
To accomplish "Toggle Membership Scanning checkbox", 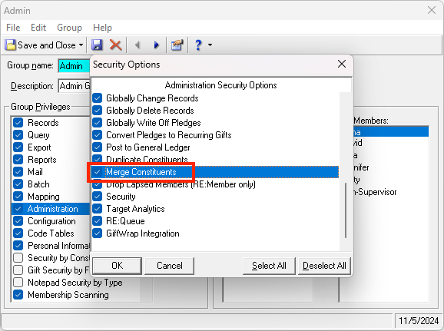I will pyautogui.click(x=18, y=295).
